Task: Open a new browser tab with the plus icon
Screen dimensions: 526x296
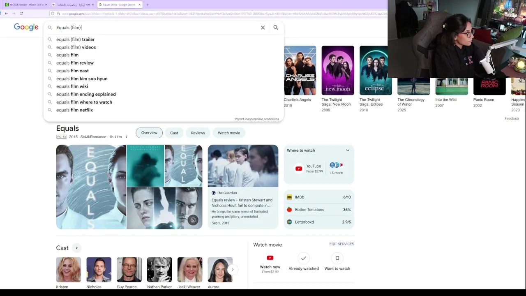Action: [148, 5]
